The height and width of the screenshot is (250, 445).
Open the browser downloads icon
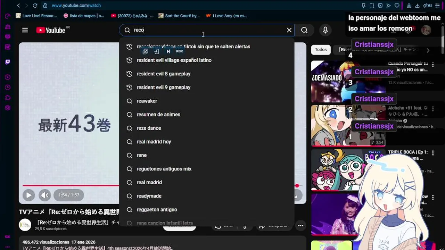click(417, 6)
